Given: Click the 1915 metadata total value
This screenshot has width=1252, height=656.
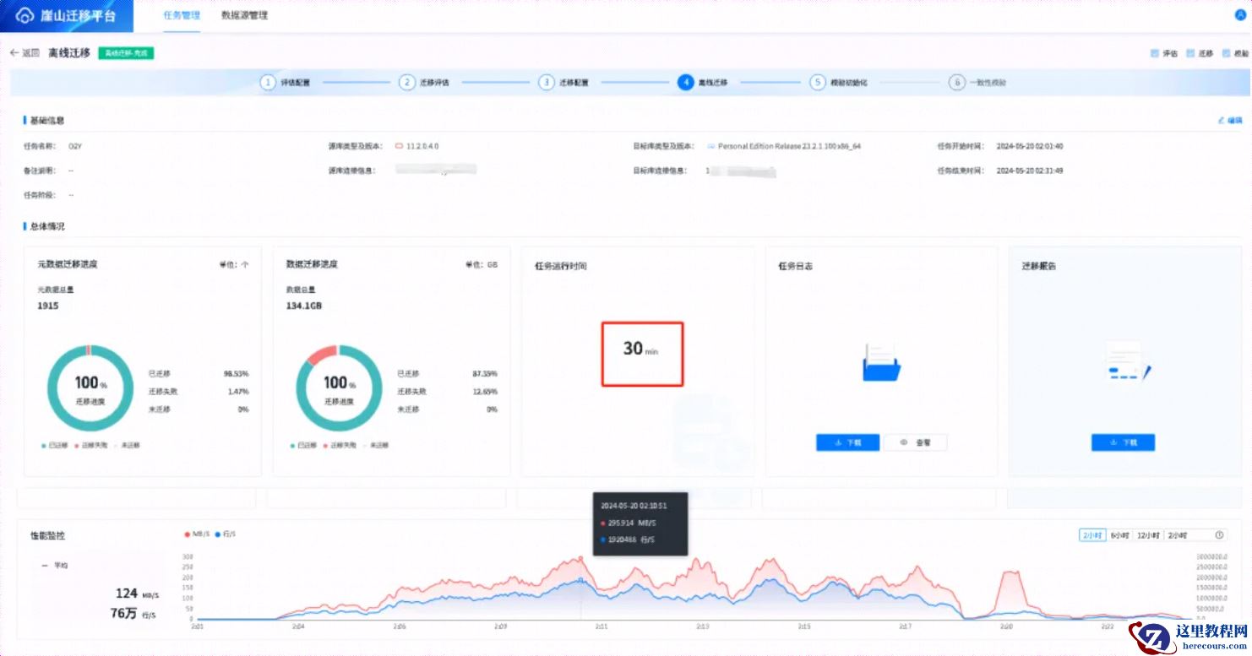Looking at the screenshot, I should coord(48,306).
